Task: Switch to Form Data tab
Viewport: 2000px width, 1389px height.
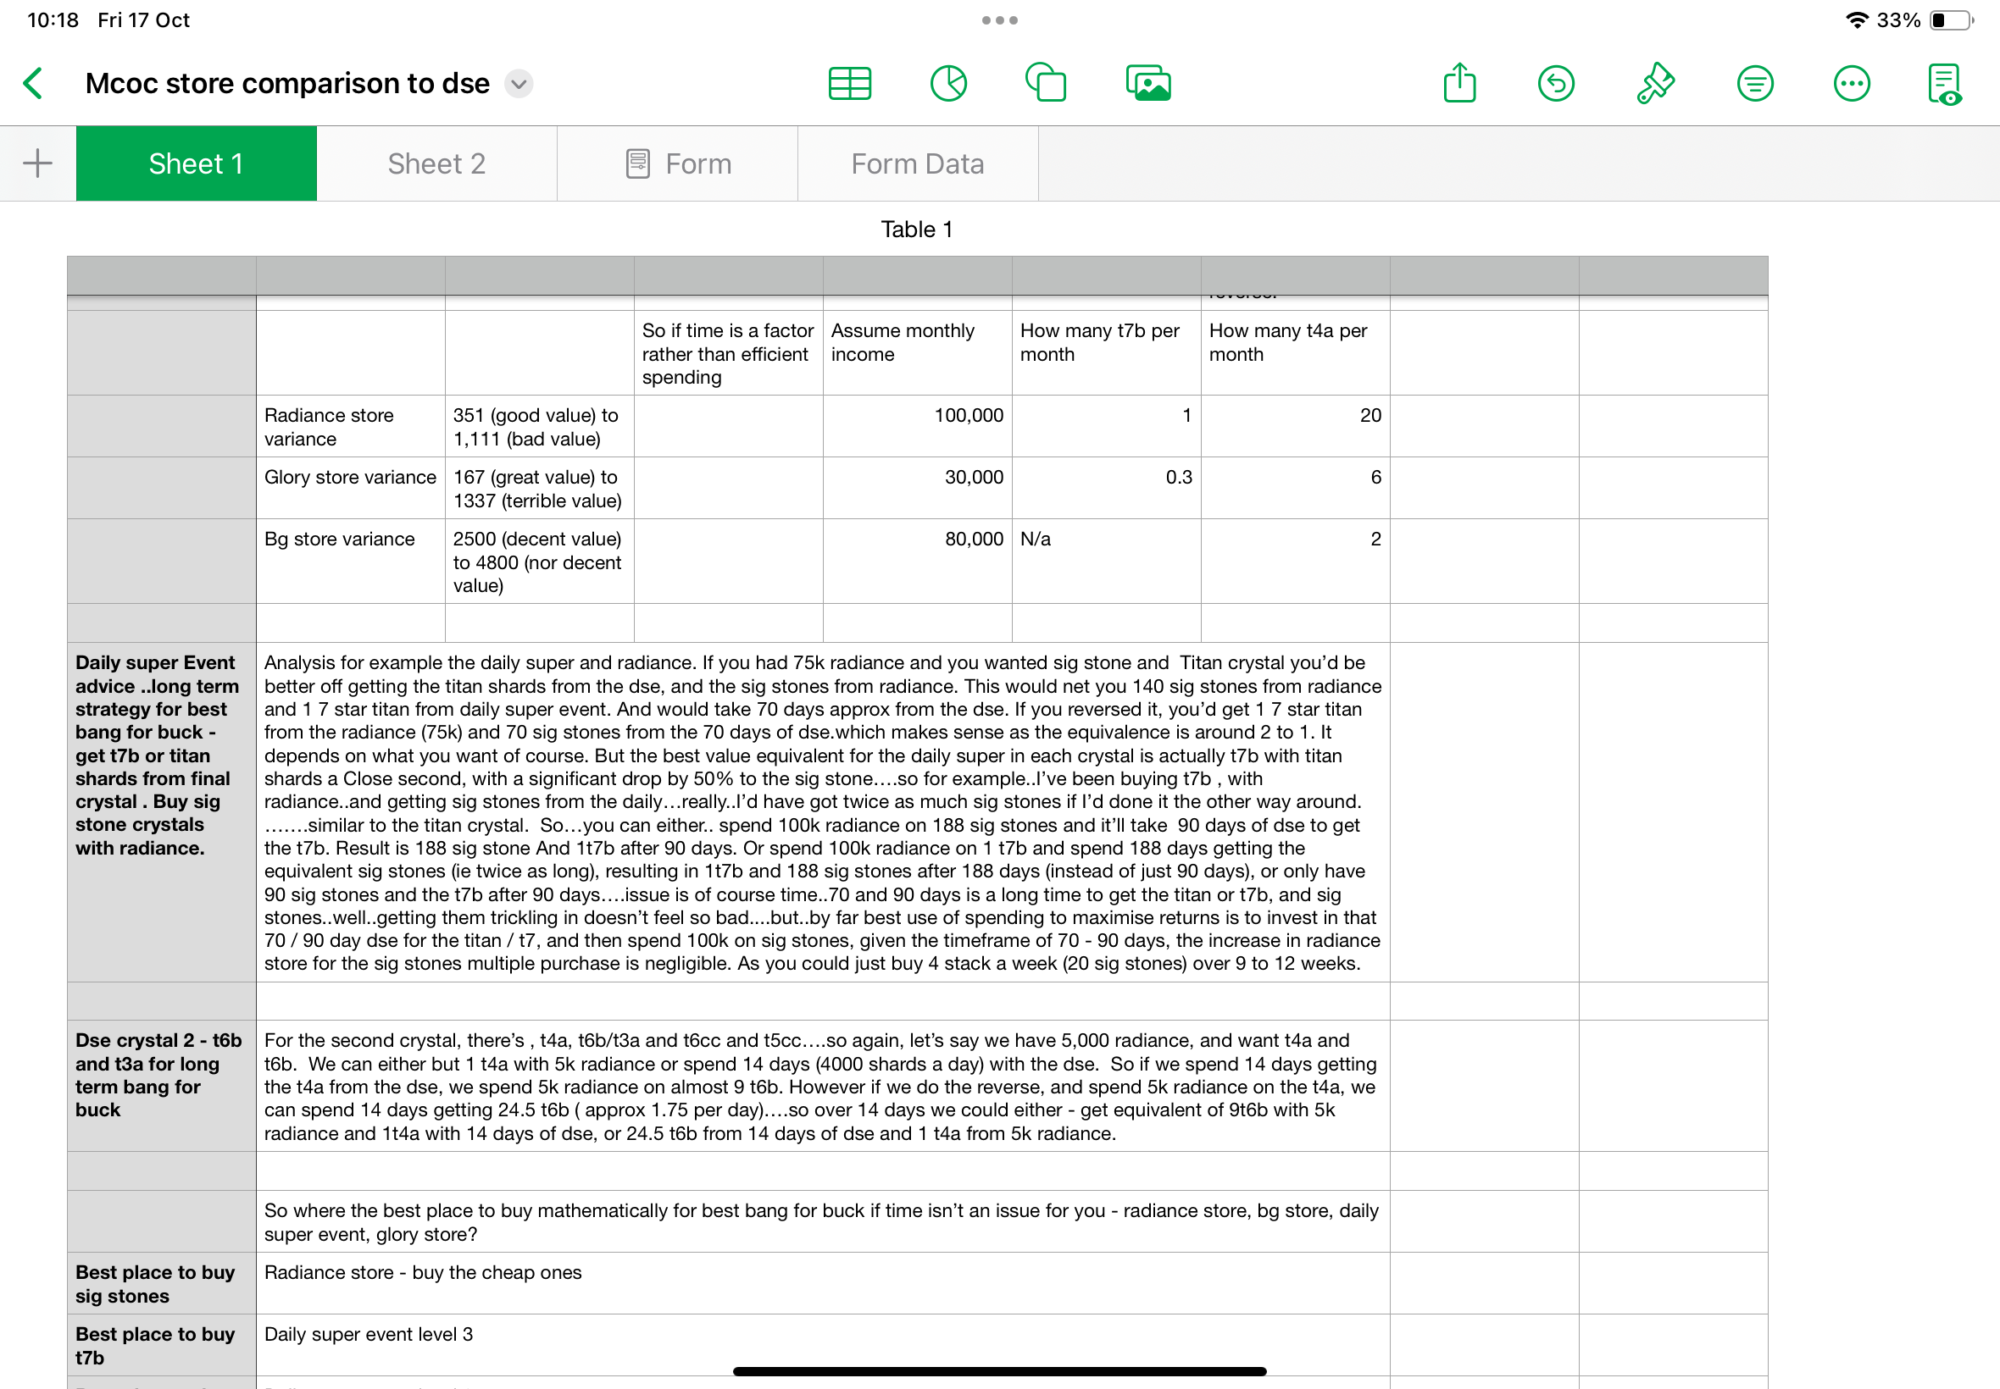Action: click(917, 163)
